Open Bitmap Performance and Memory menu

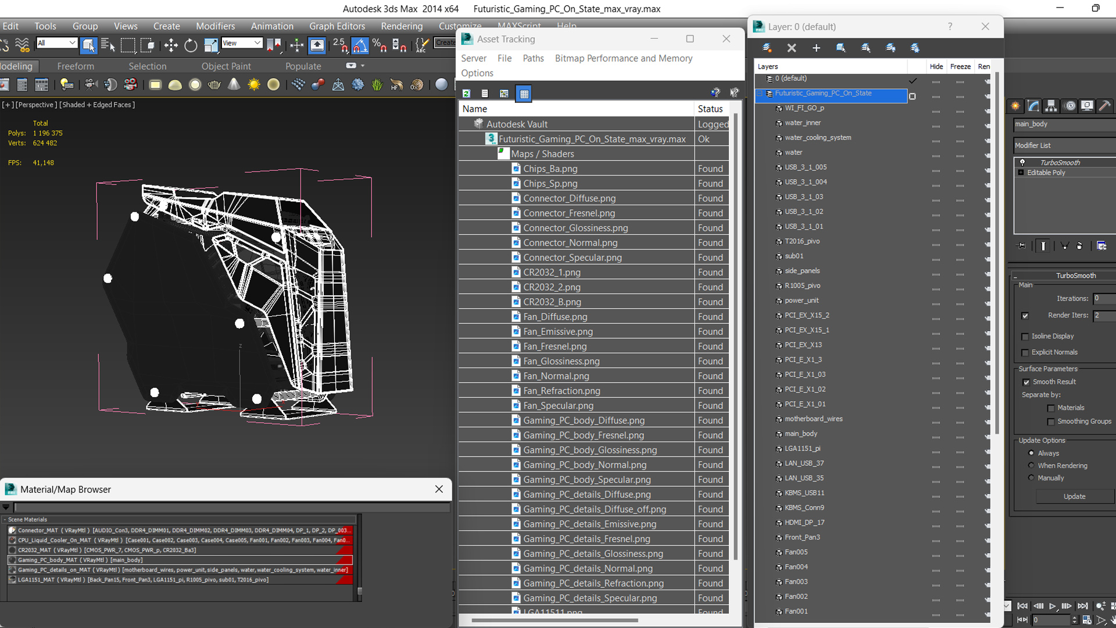pos(623,58)
